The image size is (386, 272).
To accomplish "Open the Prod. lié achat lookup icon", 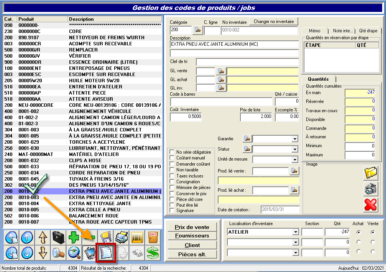I will coord(294,190).
